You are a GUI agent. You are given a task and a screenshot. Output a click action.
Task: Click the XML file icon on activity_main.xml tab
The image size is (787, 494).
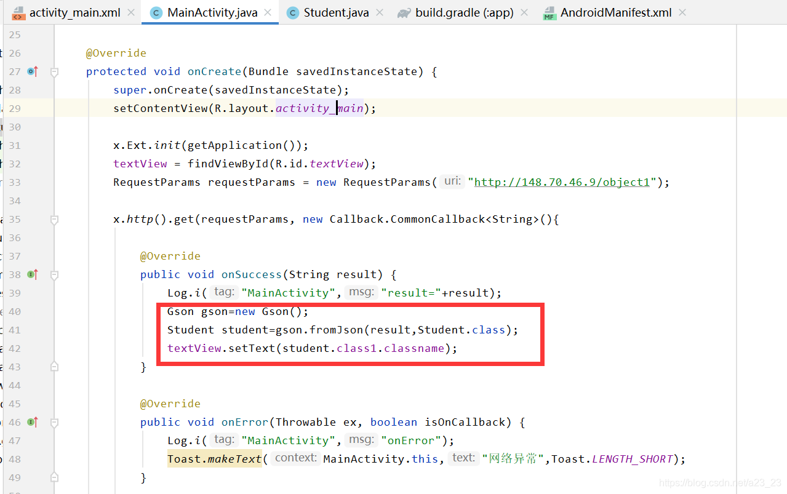pyautogui.click(x=18, y=13)
